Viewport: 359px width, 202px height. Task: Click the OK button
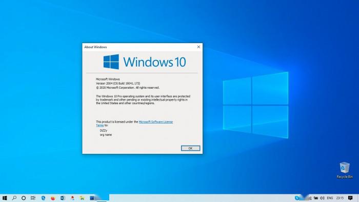[190, 148]
